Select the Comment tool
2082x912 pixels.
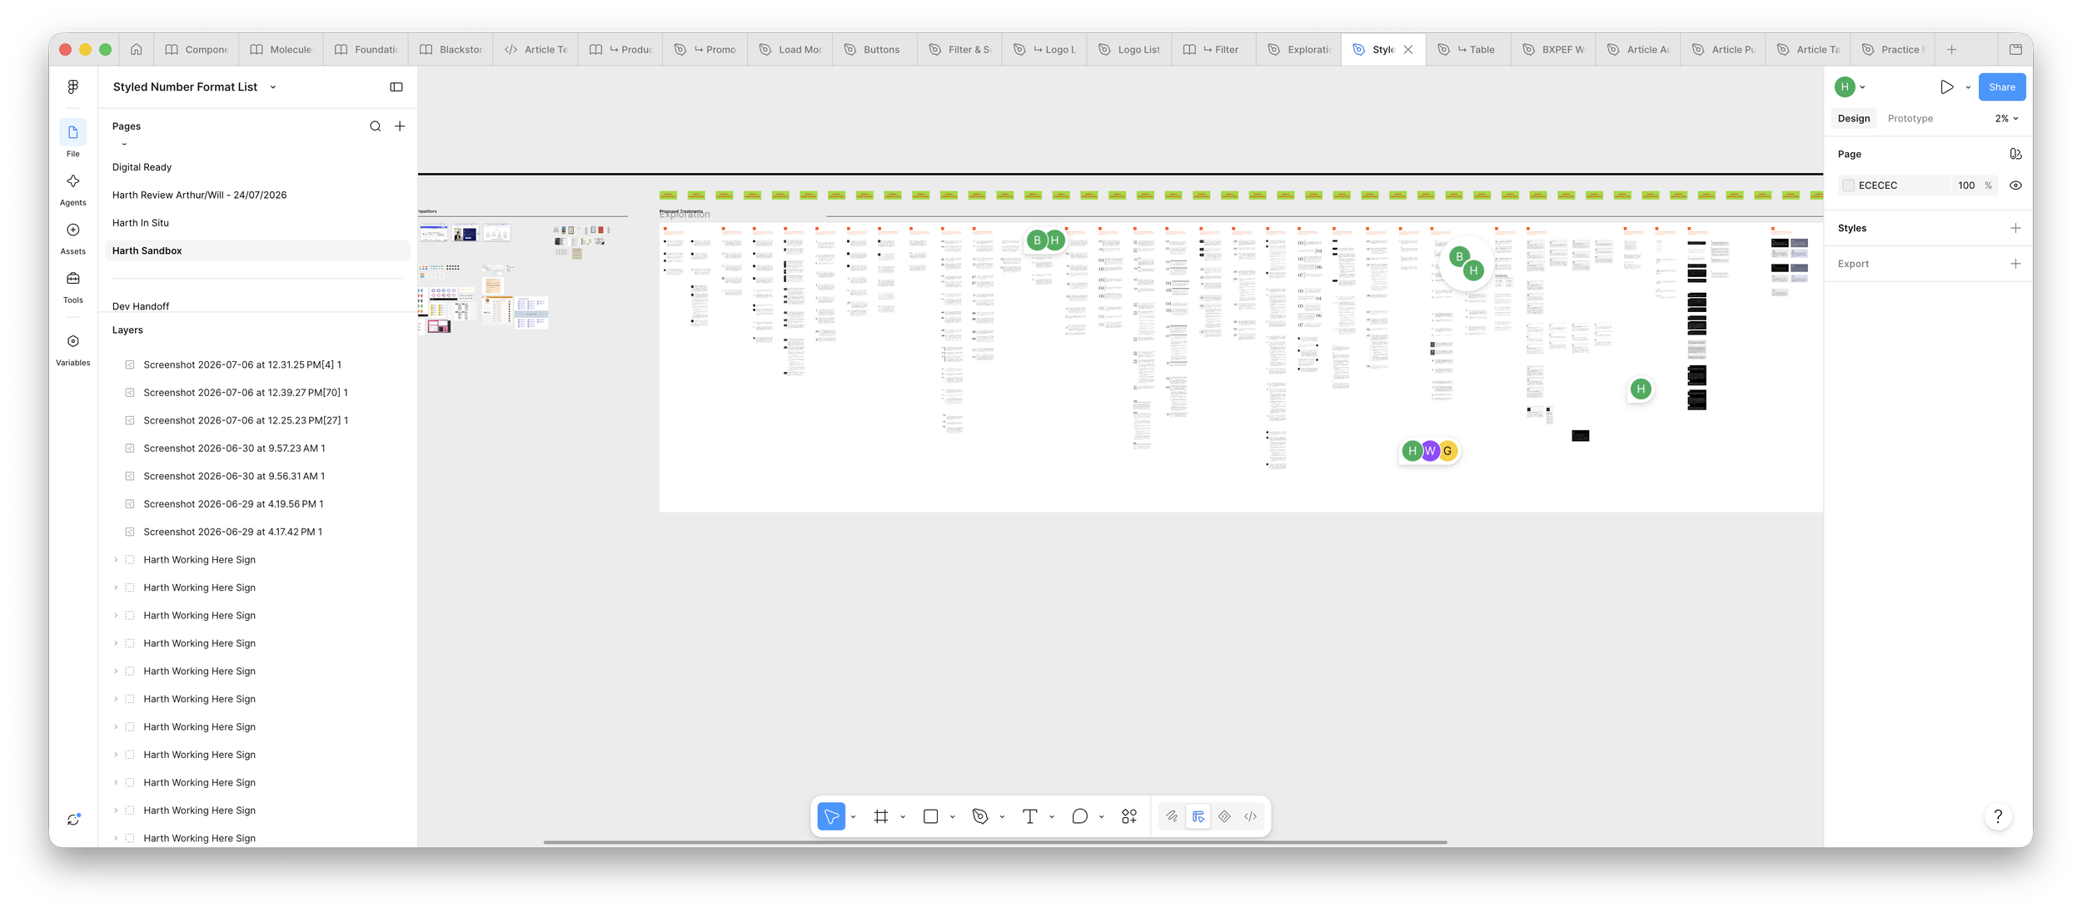[x=1080, y=816]
